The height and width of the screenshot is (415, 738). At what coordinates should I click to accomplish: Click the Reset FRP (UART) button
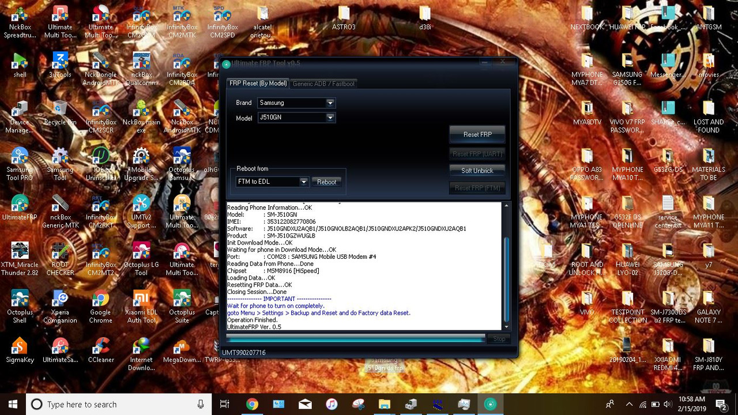477,154
